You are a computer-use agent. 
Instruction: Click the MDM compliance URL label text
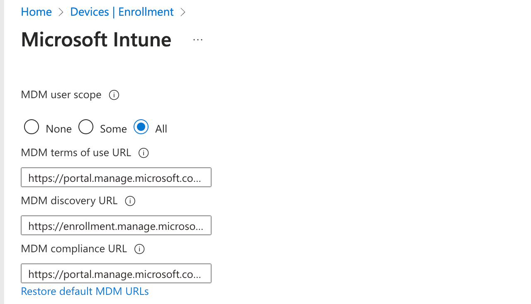pyautogui.click(x=74, y=249)
